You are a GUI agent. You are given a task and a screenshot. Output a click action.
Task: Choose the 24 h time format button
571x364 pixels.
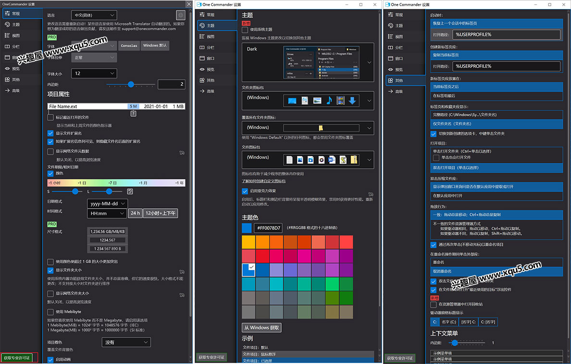[135, 213]
